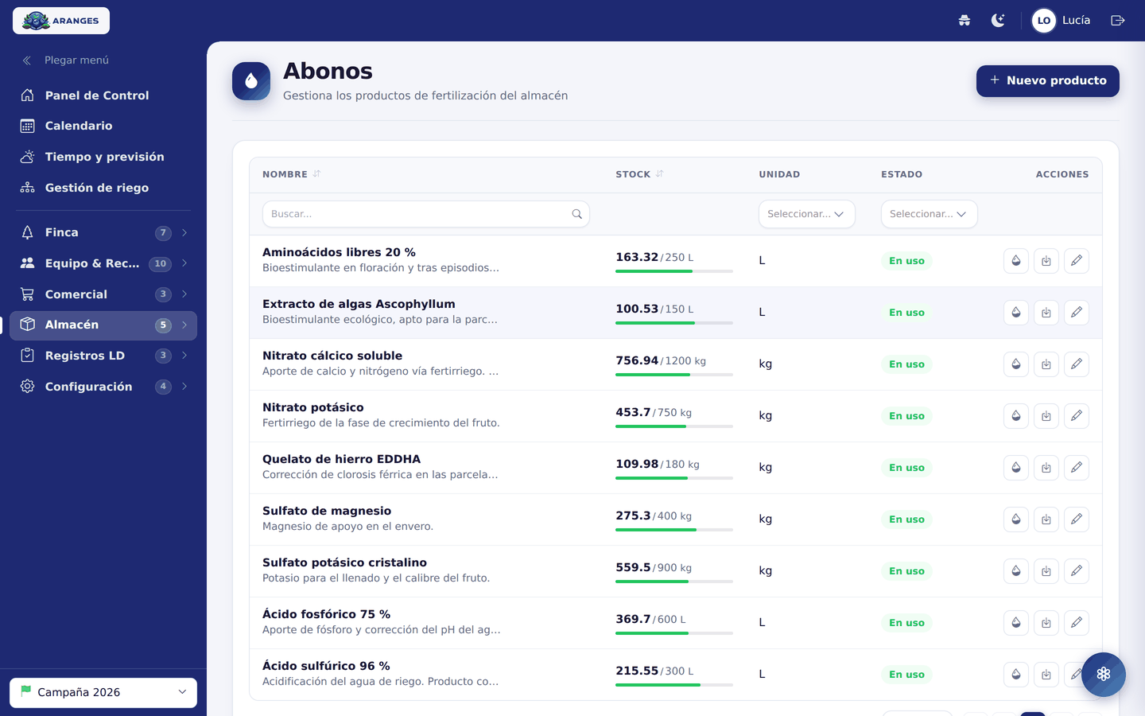
Task: Open the LO user avatar
Action: coord(1044,21)
